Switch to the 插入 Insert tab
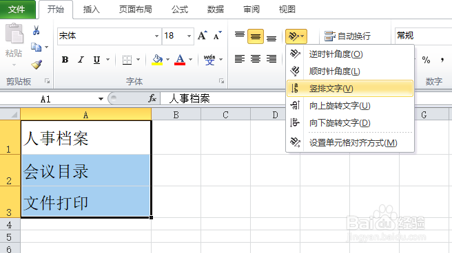This screenshot has width=452, height=253. tap(92, 10)
